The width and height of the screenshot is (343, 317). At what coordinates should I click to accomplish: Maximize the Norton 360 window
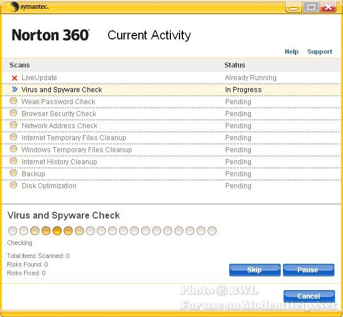coord(311,7)
